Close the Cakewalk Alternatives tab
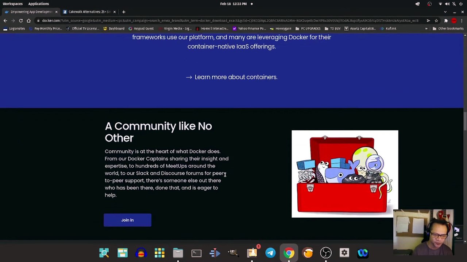Image resolution: width=467 pixels, height=262 pixels. tap(114, 12)
